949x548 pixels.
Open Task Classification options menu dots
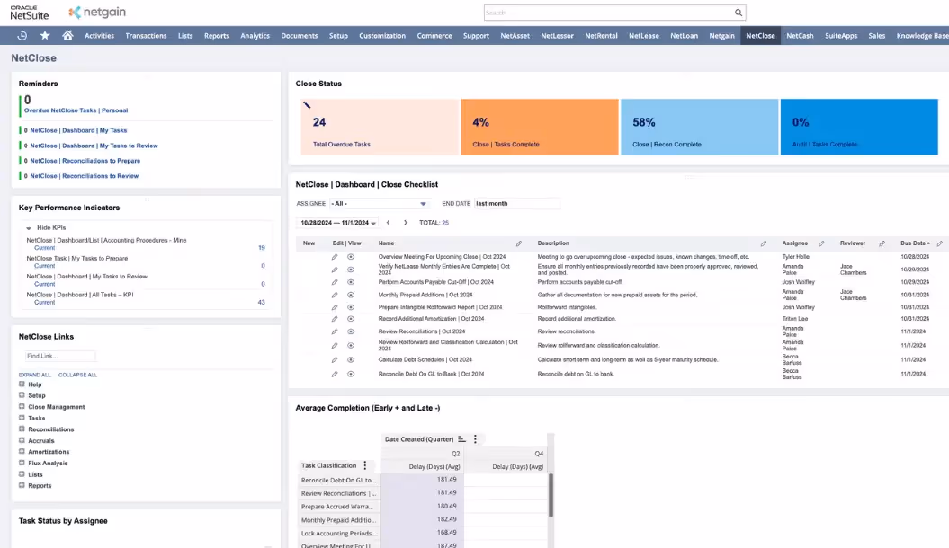point(365,466)
